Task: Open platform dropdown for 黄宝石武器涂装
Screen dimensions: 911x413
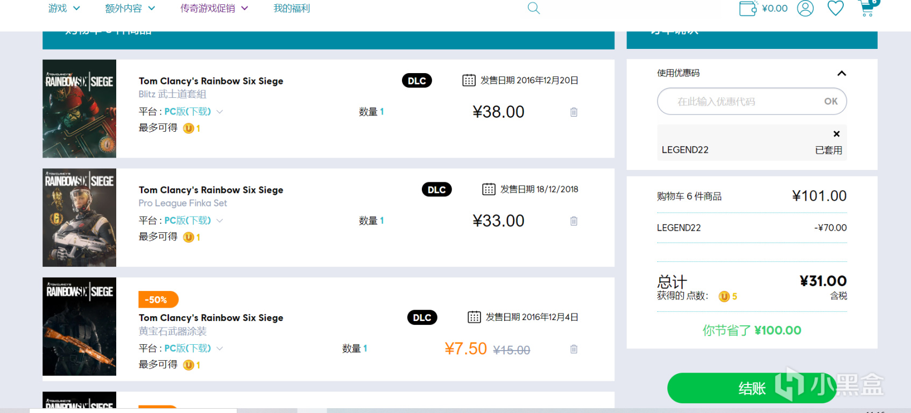Action: (193, 348)
